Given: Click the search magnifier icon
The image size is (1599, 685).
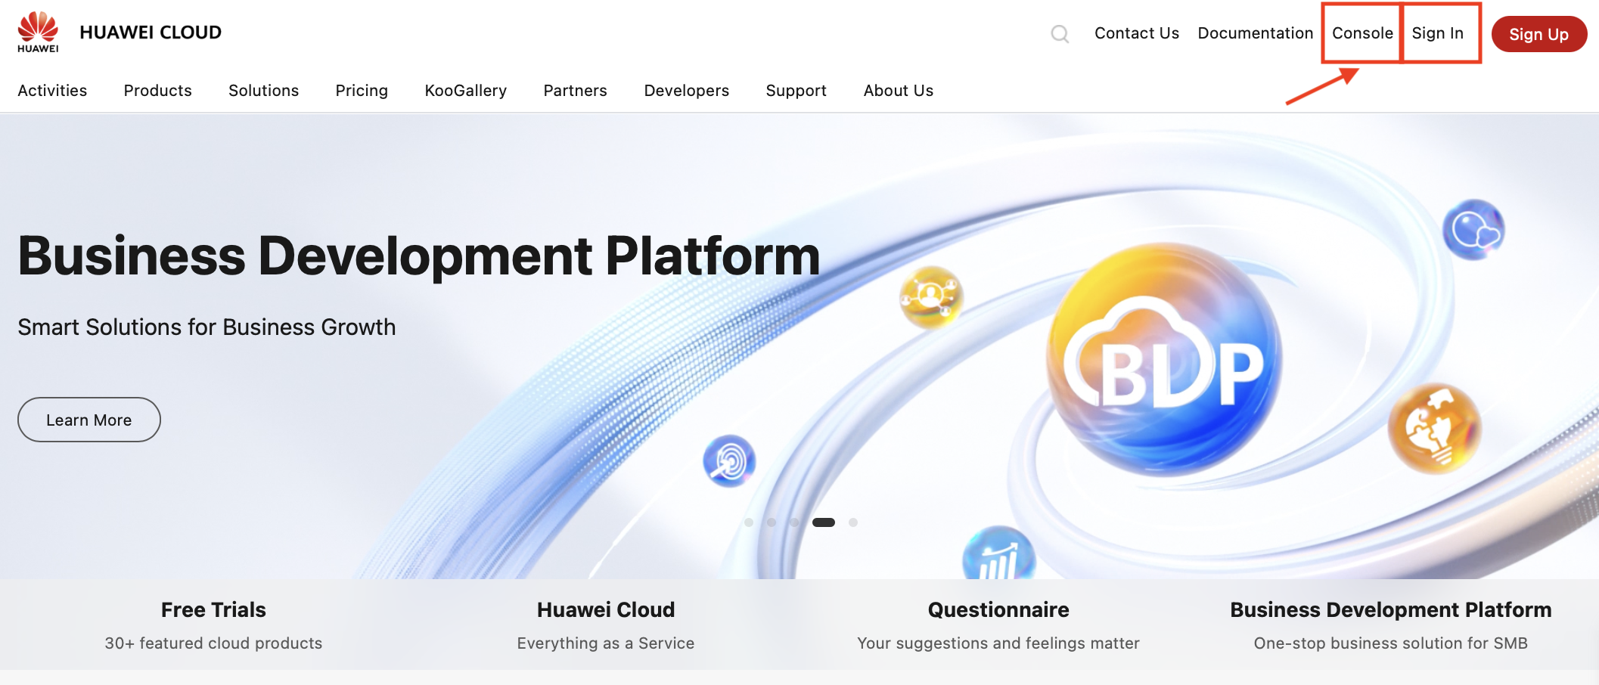Looking at the screenshot, I should (x=1060, y=34).
